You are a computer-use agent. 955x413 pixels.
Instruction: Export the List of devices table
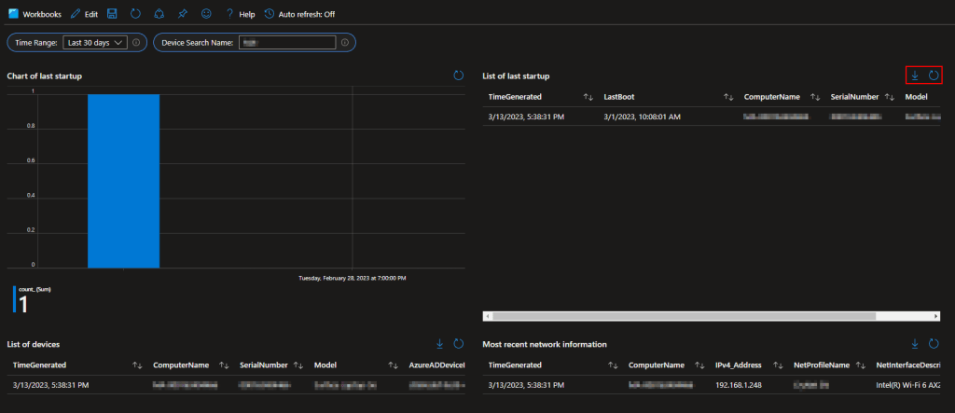439,344
